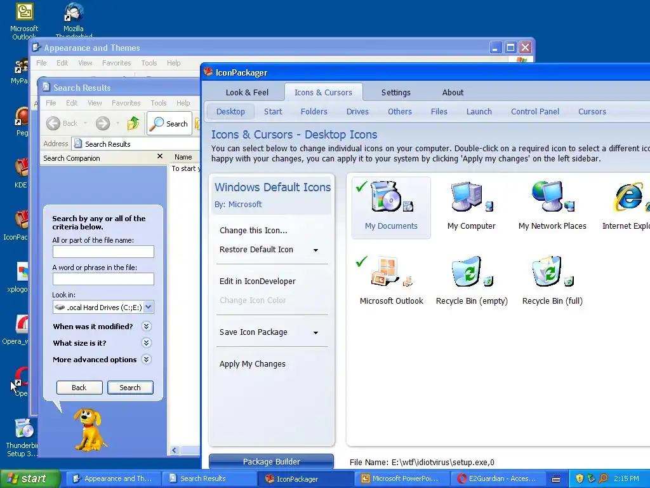Expand More advanced options
The image size is (650, 488).
point(146,360)
